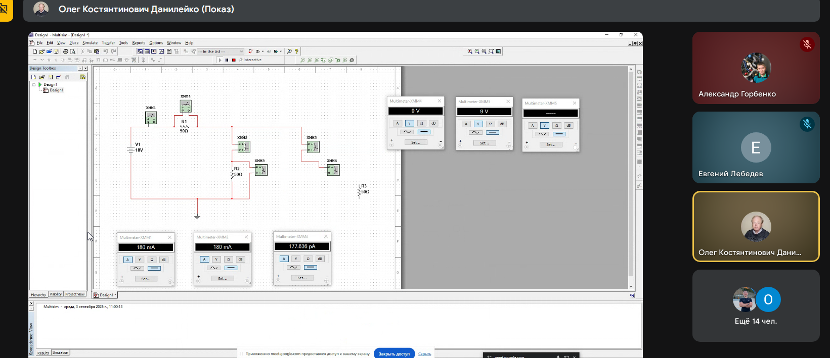830x358 pixels.
Task: Click the 177.636 pA reading on Multimeter-XMM3
Action: [302, 246]
